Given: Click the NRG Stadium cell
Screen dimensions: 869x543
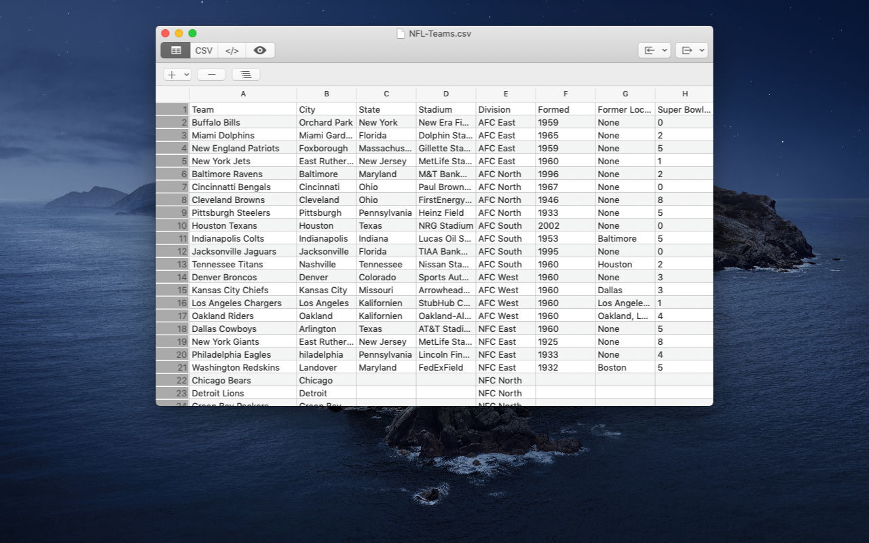Looking at the screenshot, I should [x=445, y=225].
